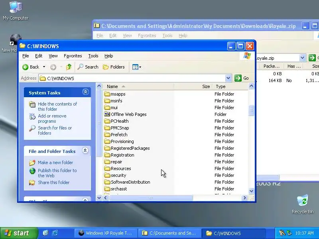Screen dimensions: 319x239
Task: Click the file list scroll down arrow
Action: click(251, 191)
